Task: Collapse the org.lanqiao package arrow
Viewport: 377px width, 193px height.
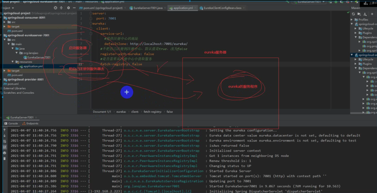Action: pyautogui.click(x=17, y=53)
